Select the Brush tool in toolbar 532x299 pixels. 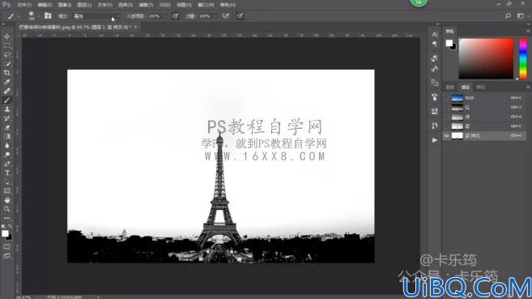6,100
